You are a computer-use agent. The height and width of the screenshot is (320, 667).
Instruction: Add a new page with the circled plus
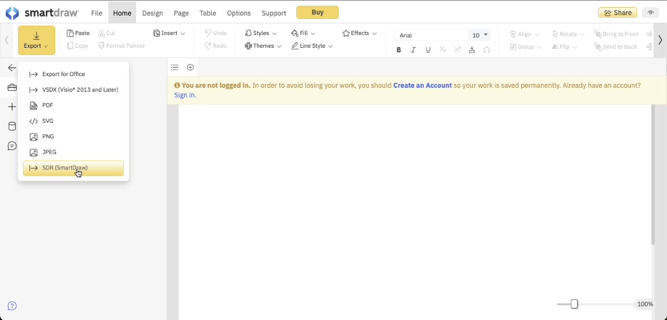coord(190,67)
